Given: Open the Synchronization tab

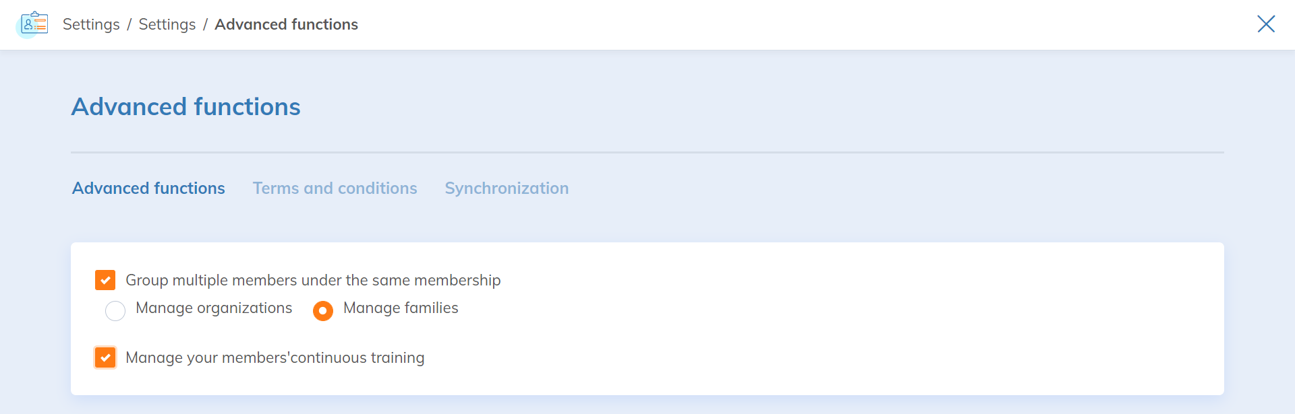Looking at the screenshot, I should [x=507, y=188].
